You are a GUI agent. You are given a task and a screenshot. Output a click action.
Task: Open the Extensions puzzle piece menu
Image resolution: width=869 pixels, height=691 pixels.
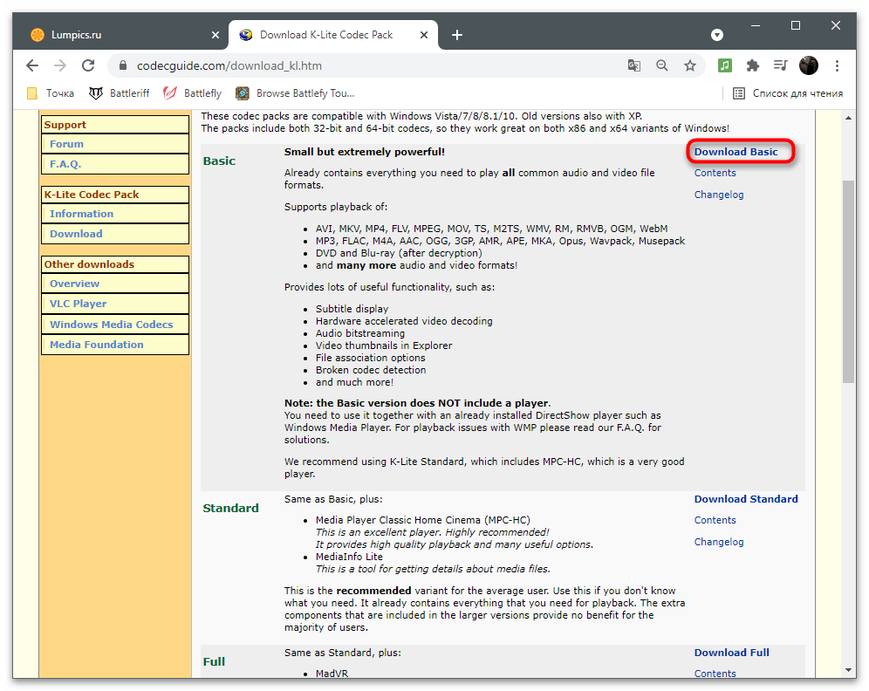click(753, 66)
